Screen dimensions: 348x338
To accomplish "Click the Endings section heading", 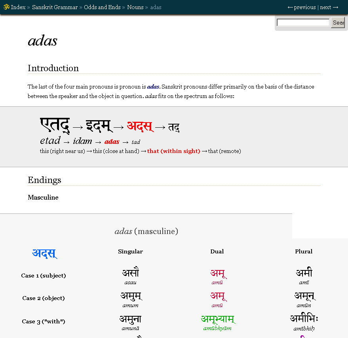I will click(x=44, y=180).
